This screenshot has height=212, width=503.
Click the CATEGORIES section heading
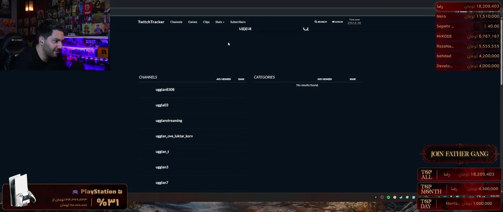point(264,77)
